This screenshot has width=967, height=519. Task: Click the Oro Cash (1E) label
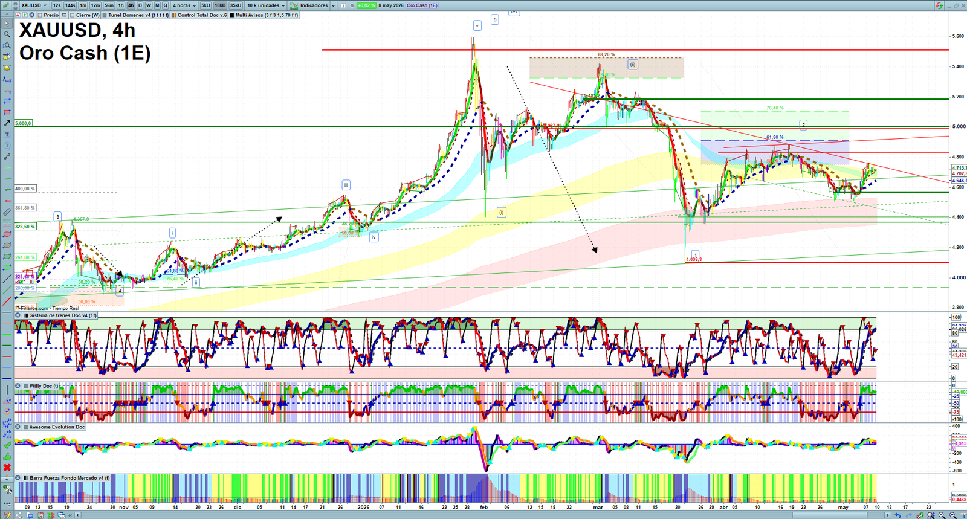point(422,5)
